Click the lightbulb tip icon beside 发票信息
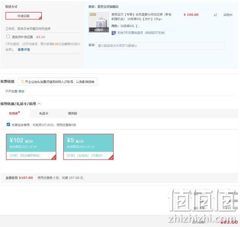The image size is (240, 227). point(23,82)
